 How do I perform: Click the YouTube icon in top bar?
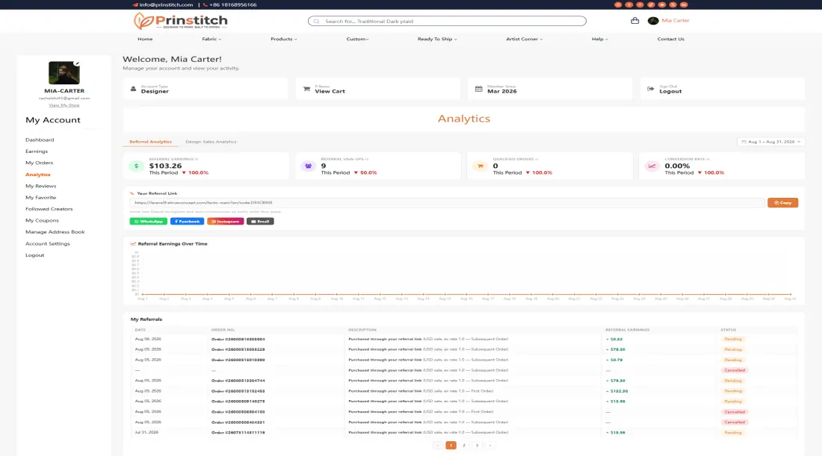click(x=662, y=4)
